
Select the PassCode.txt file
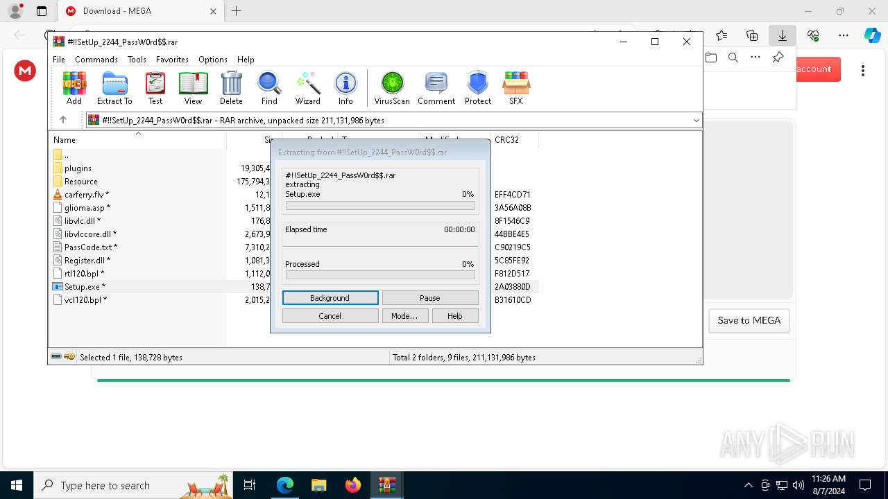pos(90,247)
